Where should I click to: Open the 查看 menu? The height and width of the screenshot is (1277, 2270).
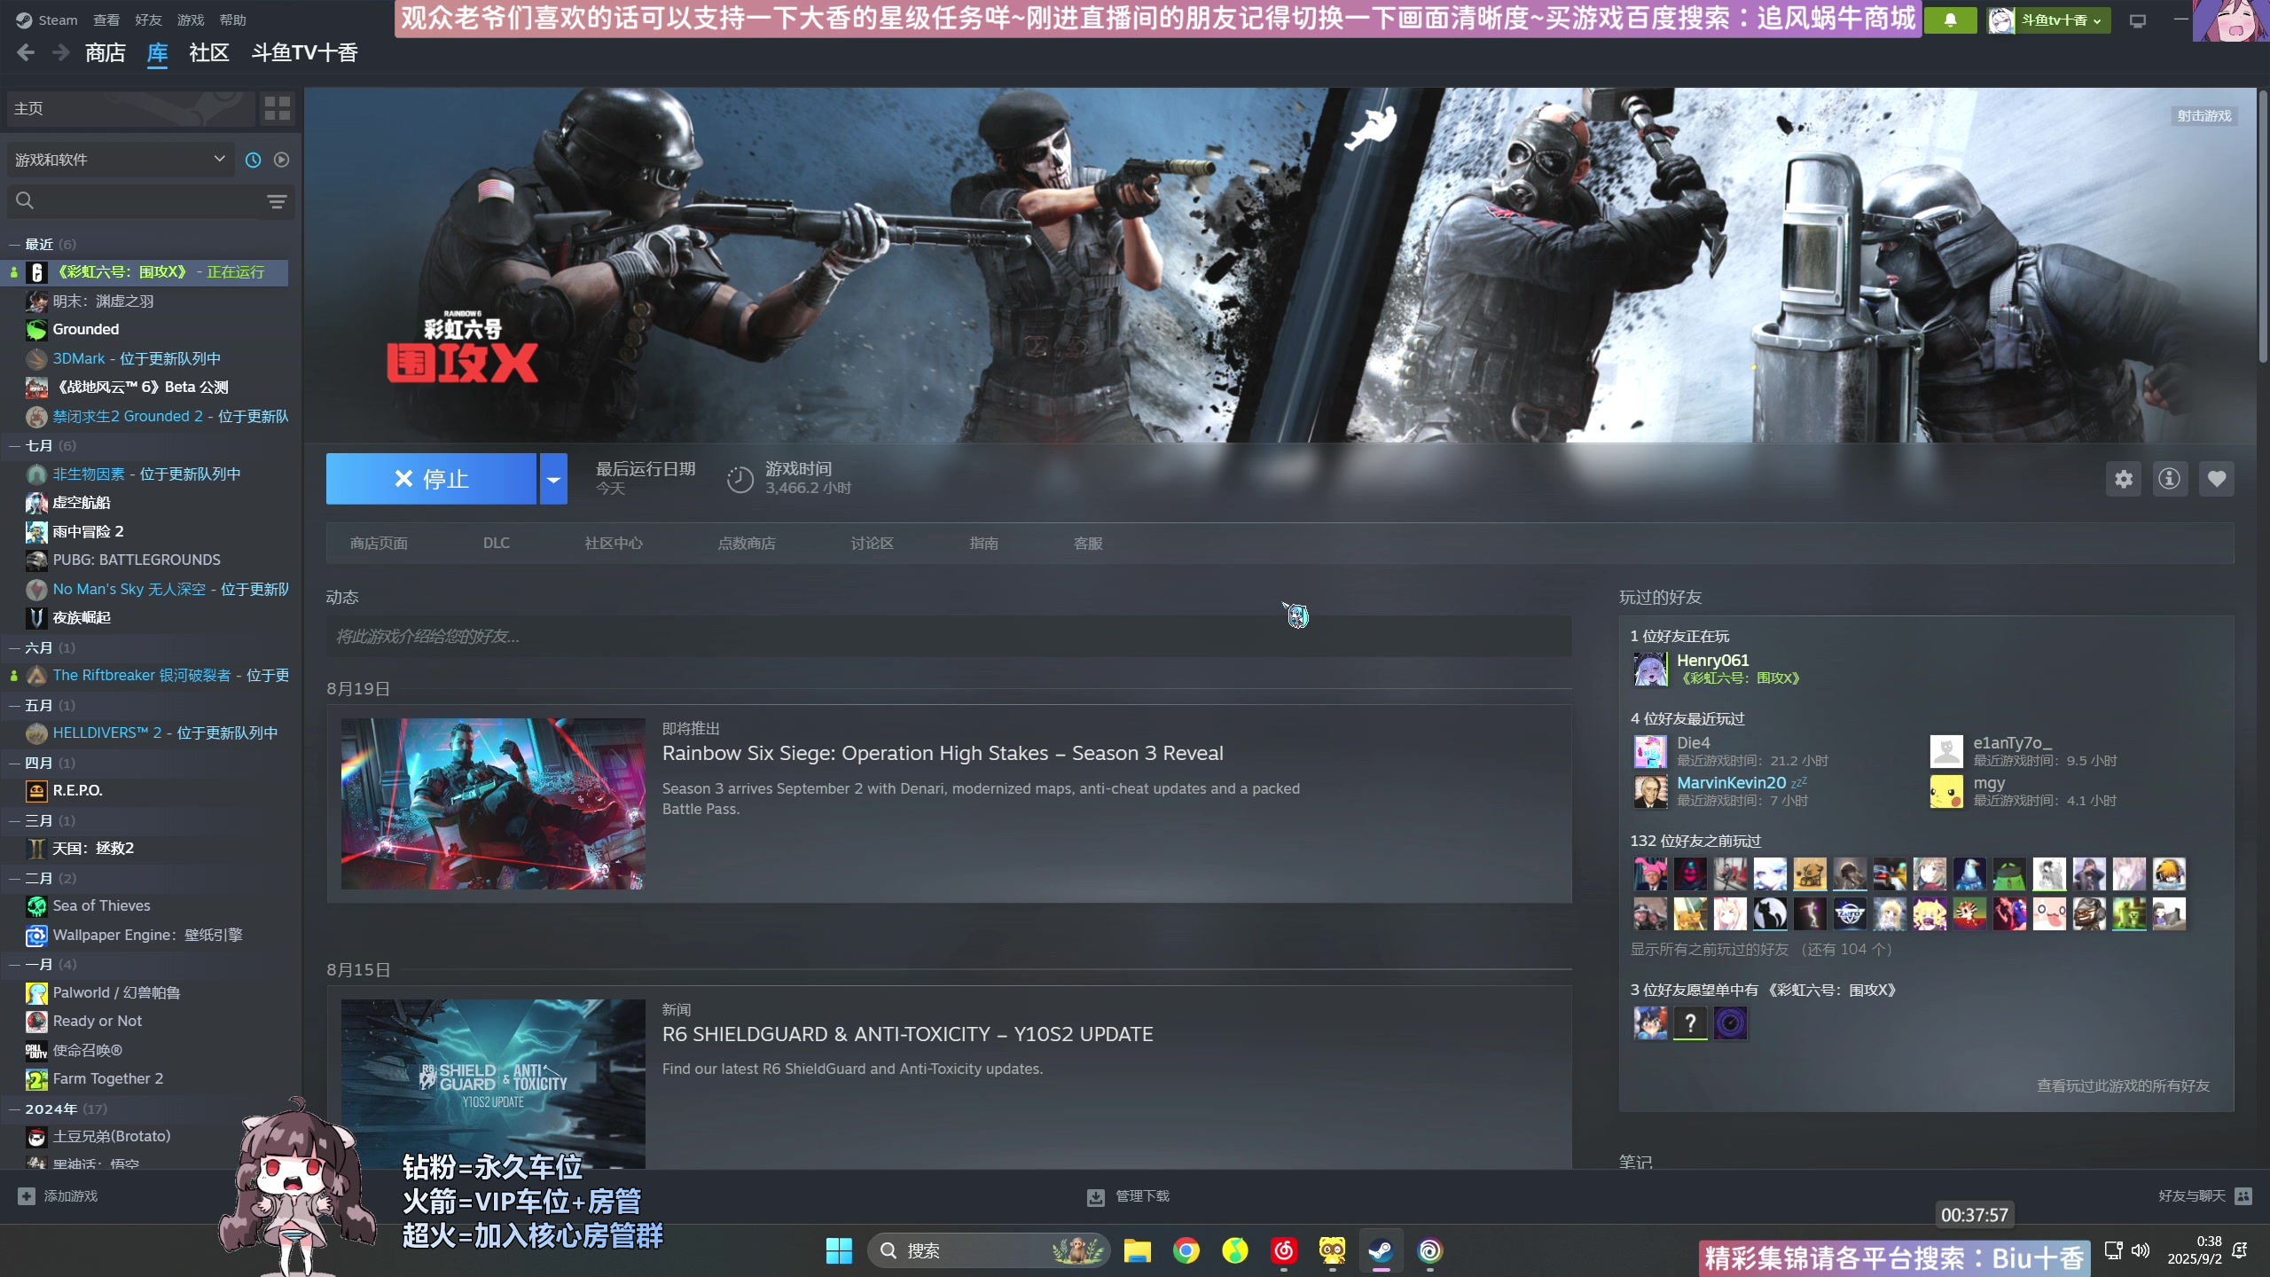pos(106,20)
